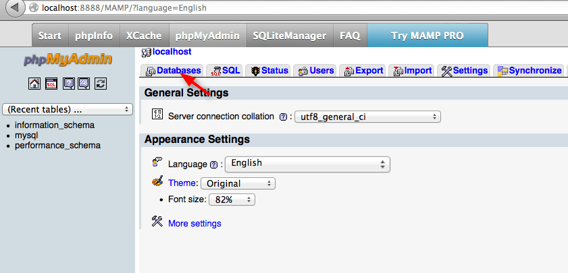Select the Start tab in MAMP bar
Image resolution: width=568 pixels, height=273 pixels.
(50, 36)
